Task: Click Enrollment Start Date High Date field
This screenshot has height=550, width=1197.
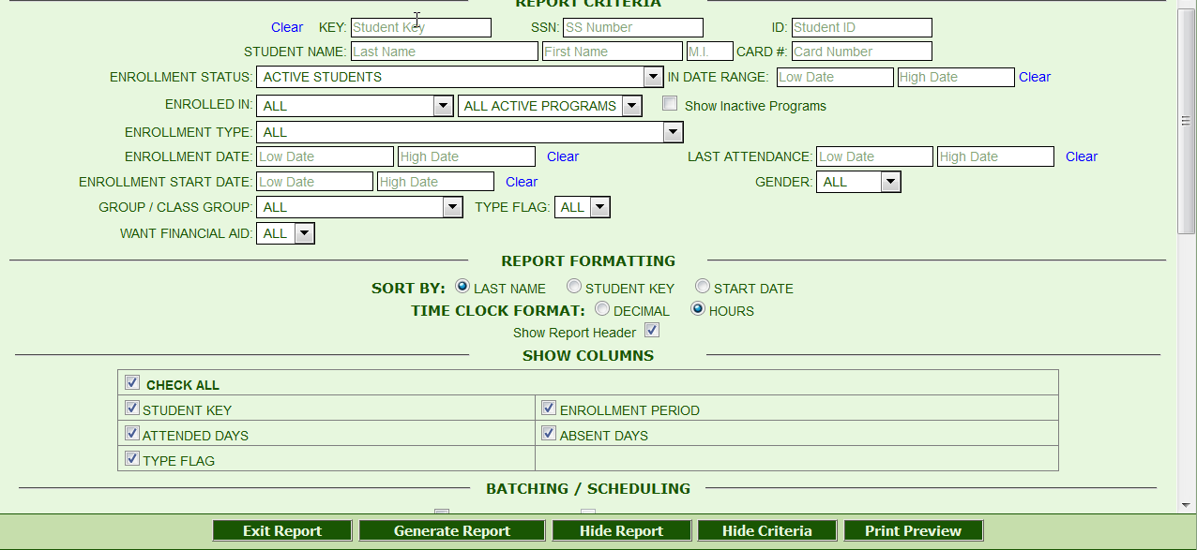Action: (436, 182)
